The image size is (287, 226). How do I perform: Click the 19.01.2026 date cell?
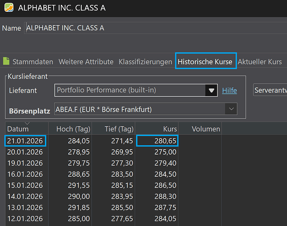click(25, 163)
